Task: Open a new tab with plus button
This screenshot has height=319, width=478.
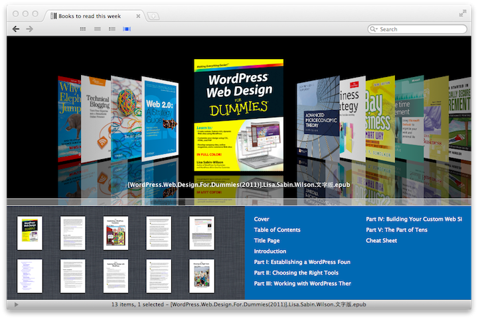Action: coord(153,16)
